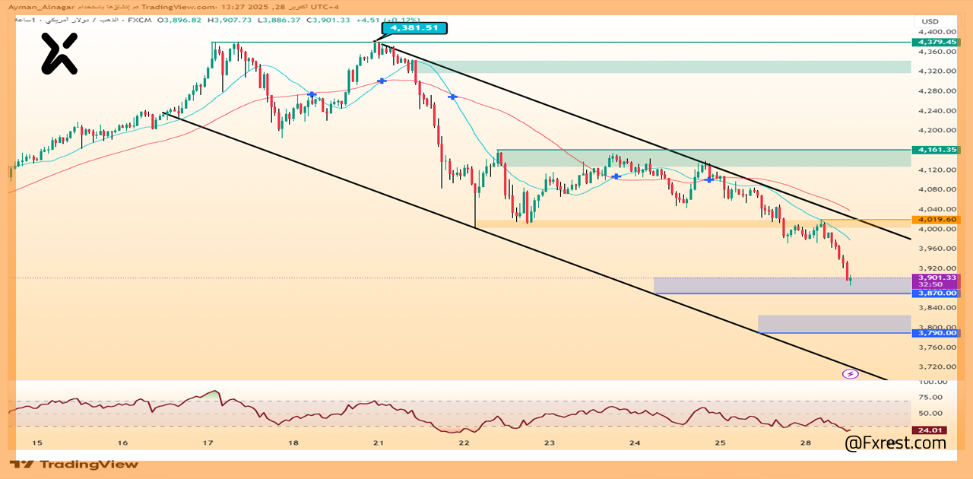Image resolution: width=973 pixels, height=479 pixels.
Task: Select the green supply zone below 4,161.35
Action: 703,158
